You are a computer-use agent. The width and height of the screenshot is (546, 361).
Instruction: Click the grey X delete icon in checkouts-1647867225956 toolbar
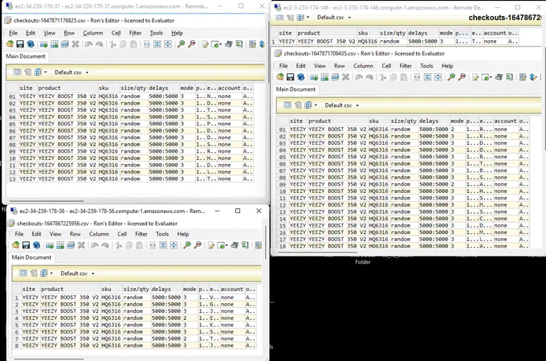coord(81,245)
